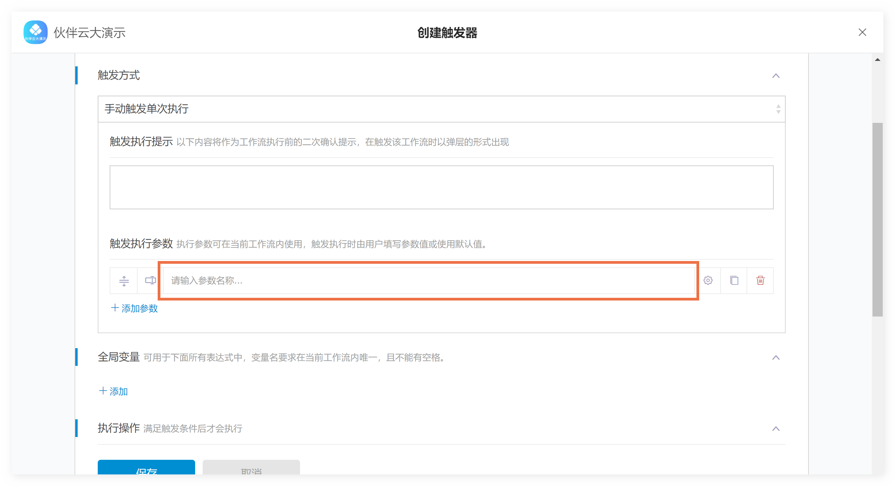
Task: Copy the parameter row
Action: (734, 280)
